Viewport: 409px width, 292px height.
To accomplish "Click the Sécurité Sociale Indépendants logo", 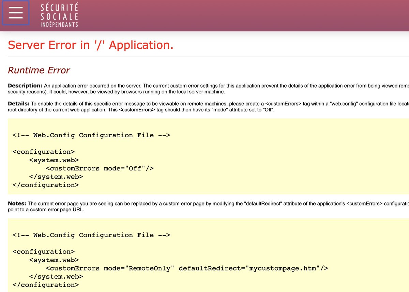I will [x=59, y=15].
